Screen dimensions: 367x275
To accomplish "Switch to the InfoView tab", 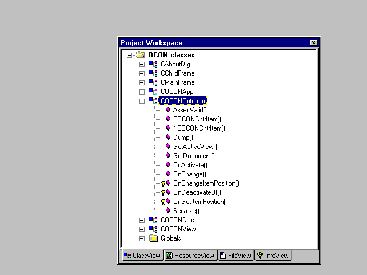I will (x=273, y=256).
